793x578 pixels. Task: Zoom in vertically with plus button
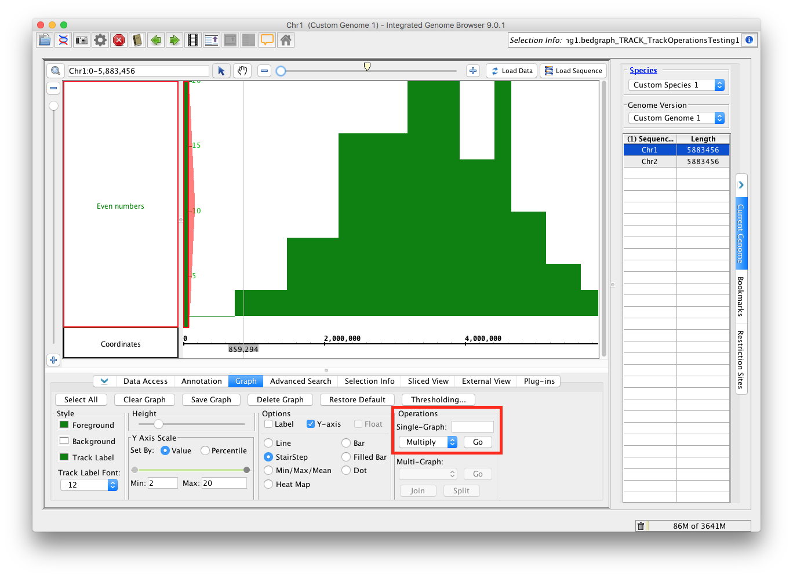53,360
